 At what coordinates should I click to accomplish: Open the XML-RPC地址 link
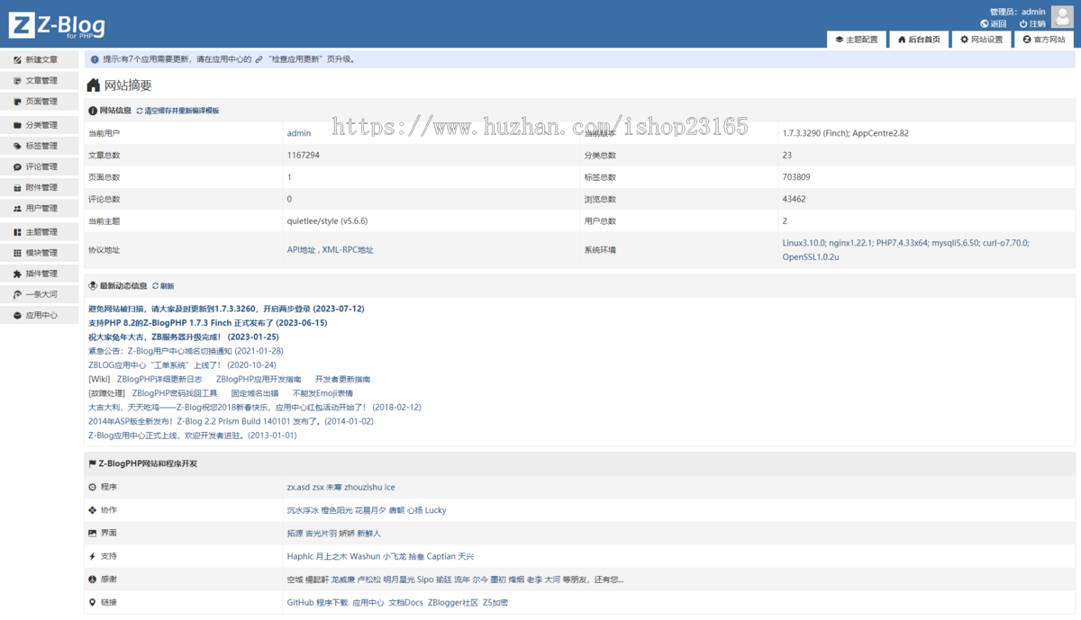coord(348,250)
